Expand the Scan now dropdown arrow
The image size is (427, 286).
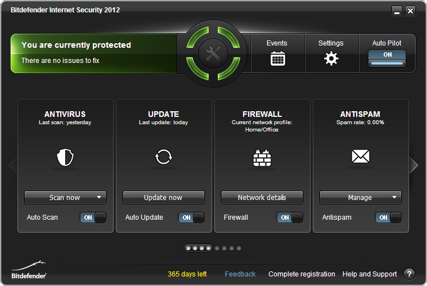point(99,197)
